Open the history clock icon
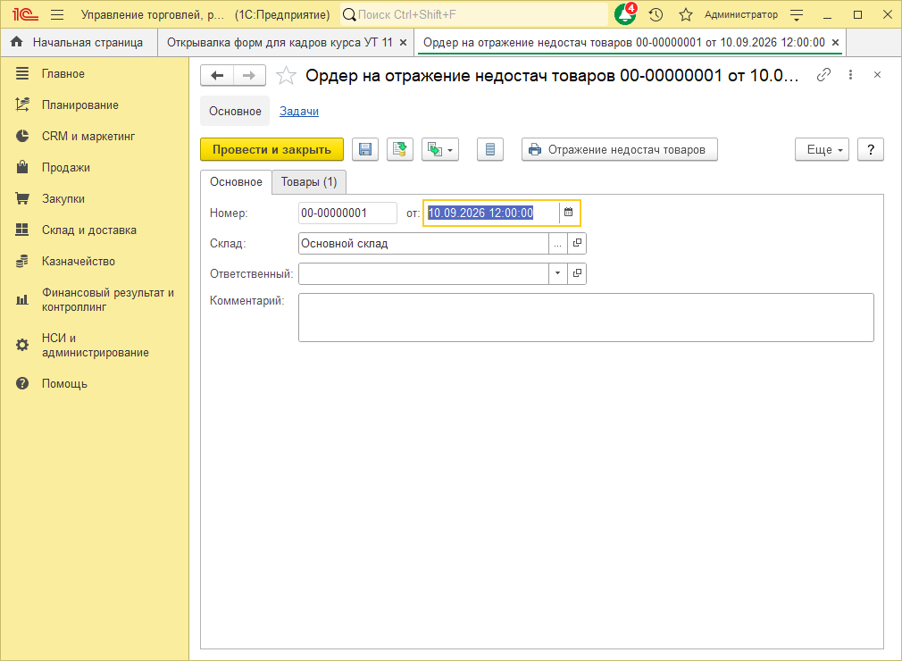Viewport: 902px width, 661px height. [656, 14]
